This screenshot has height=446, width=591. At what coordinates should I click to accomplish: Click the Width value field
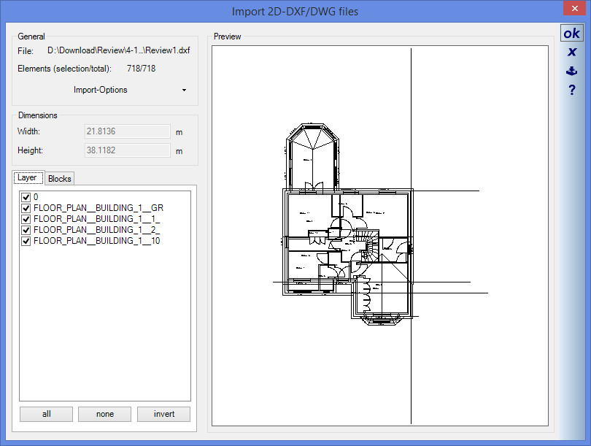click(x=128, y=131)
